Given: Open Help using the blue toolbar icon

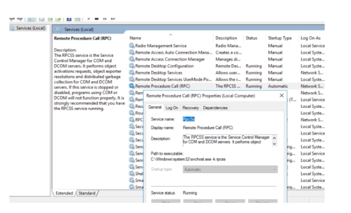Looking at the screenshot, I should (69, 19).
